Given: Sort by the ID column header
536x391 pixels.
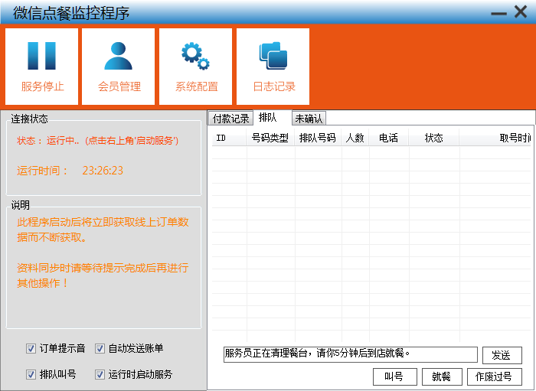Looking at the screenshot, I should click(x=229, y=138).
